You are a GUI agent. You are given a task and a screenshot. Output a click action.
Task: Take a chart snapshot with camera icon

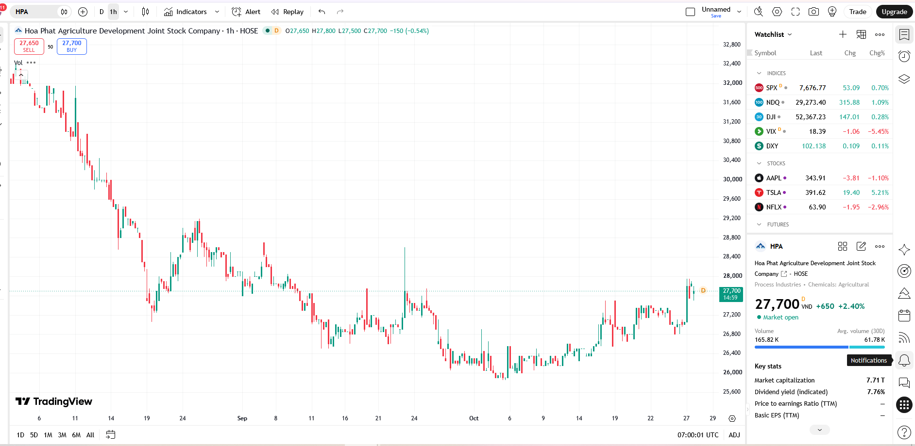point(813,12)
